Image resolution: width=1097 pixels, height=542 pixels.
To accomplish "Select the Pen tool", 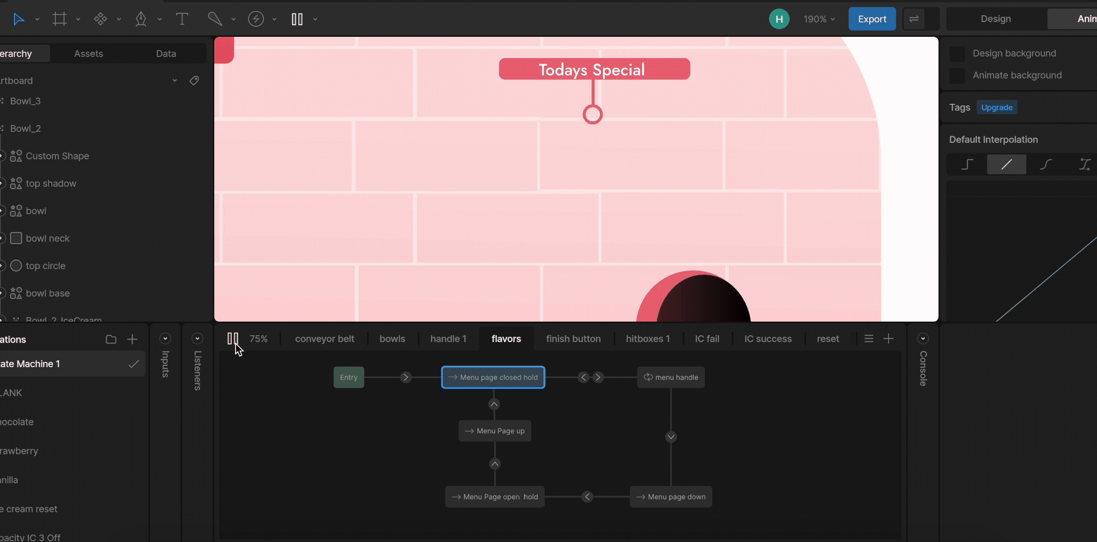I will pos(141,19).
